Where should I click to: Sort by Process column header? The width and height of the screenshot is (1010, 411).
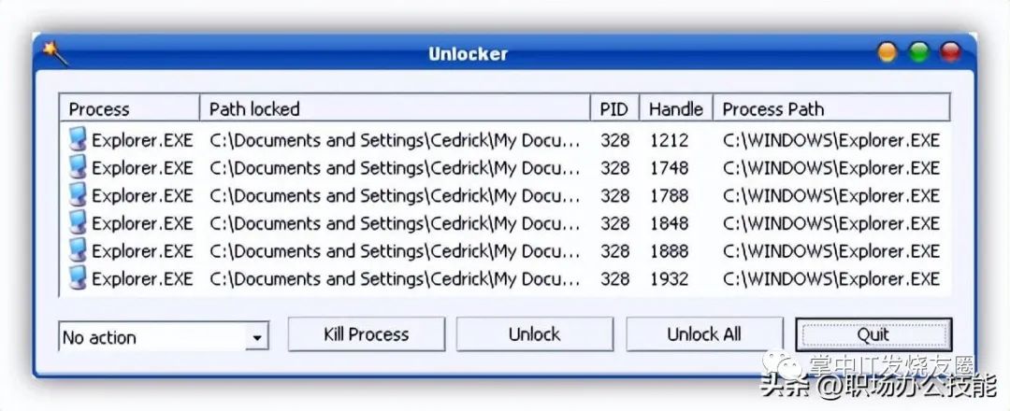coord(129,108)
